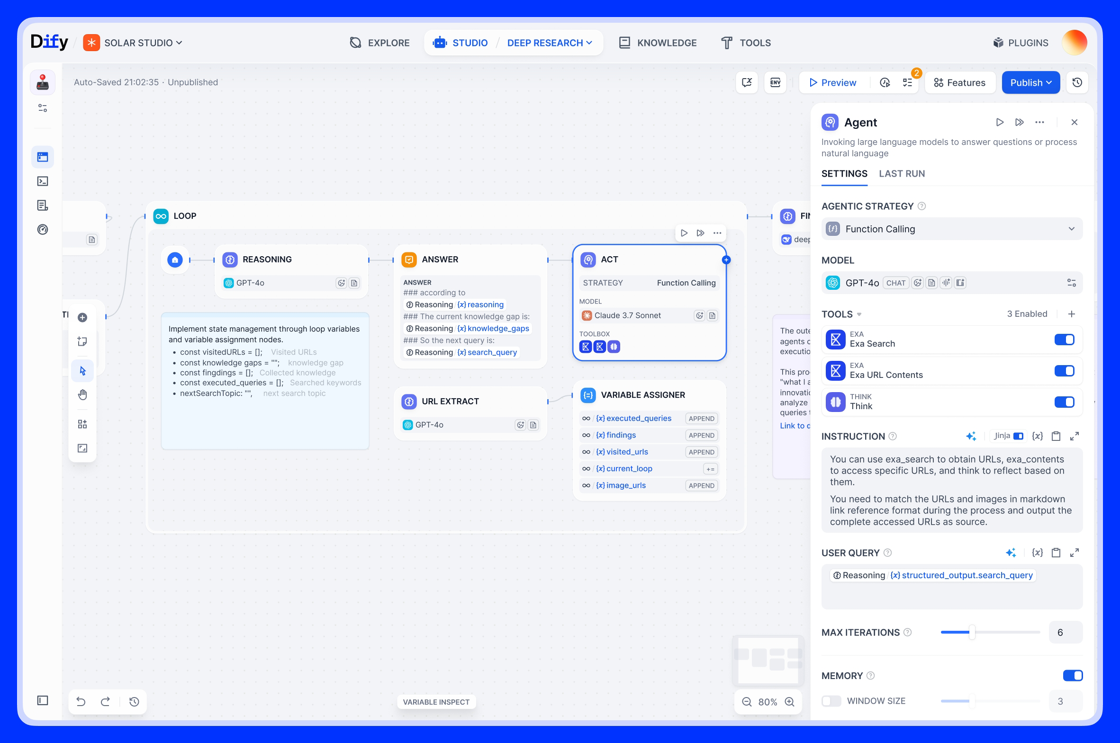Navigate to the KNOWLEDGE section
The width and height of the screenshot is (1120, 743).
tap(658, 43)
